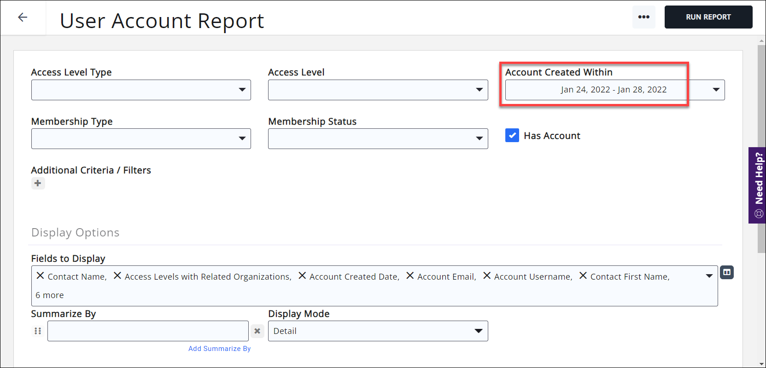The height and width of the screenshot is (368, 766).
Task: Open the Need Help? side tab
Action: [758, 185]
